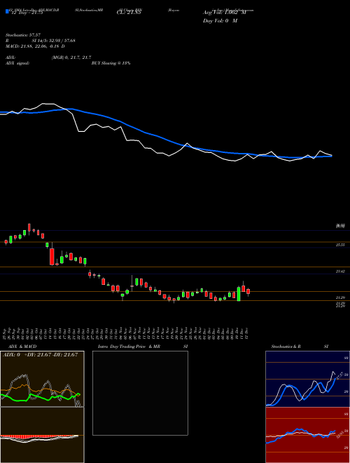Viewport: 350px width, 463px height.
Task: Click the 'Stochastics & R SI' panel title
Action: (300, 347)
